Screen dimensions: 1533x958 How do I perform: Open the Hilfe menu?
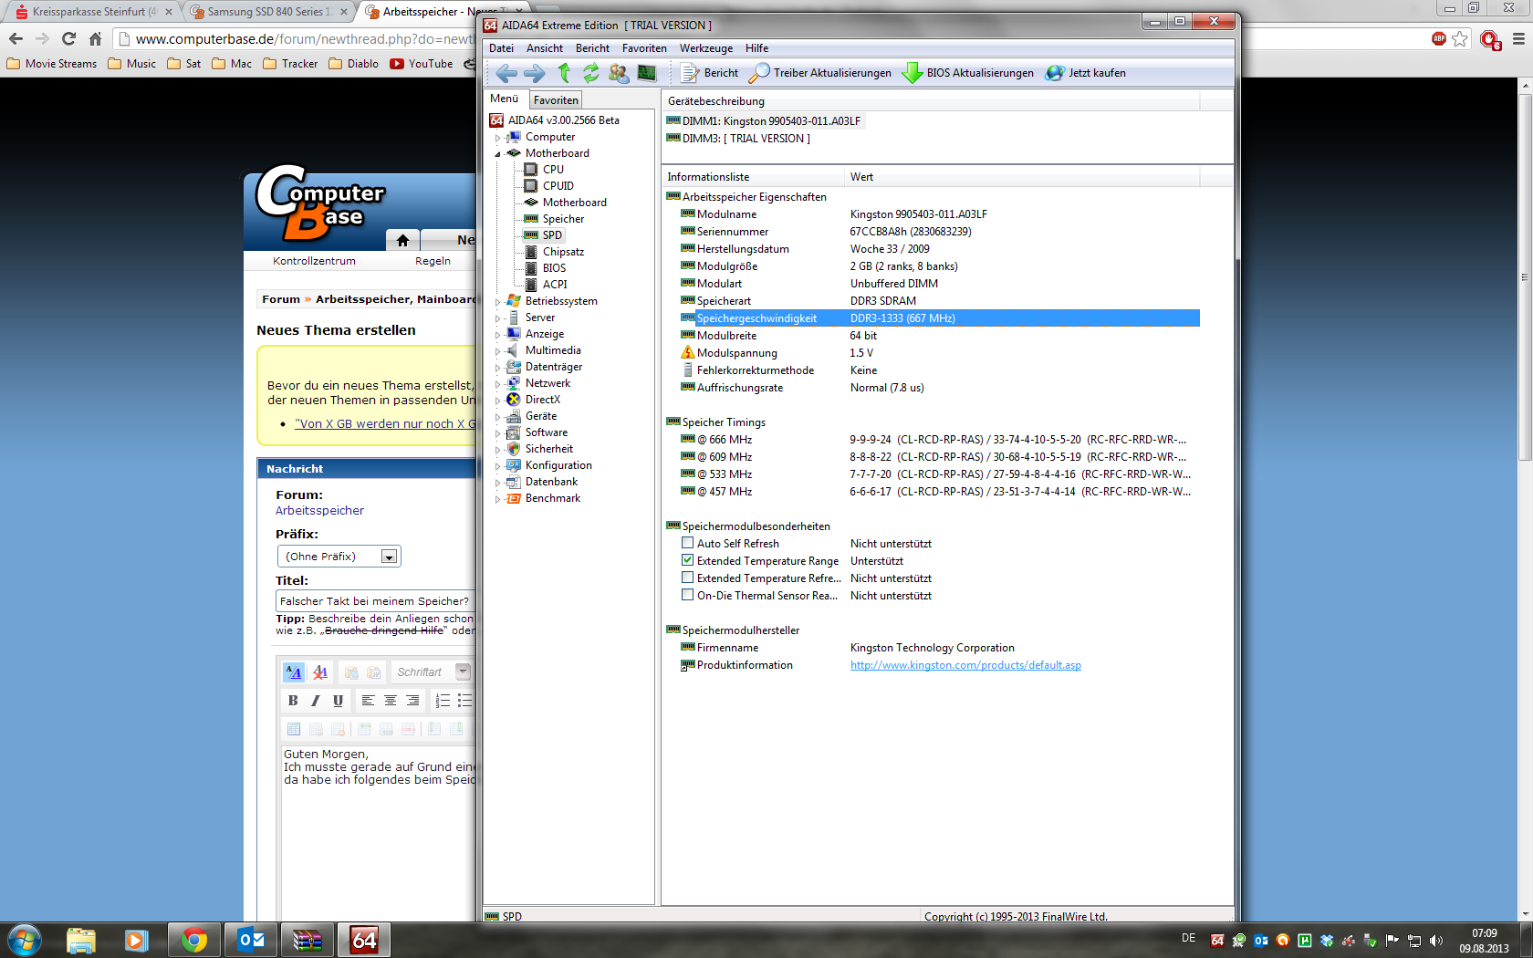click(756, 48)
